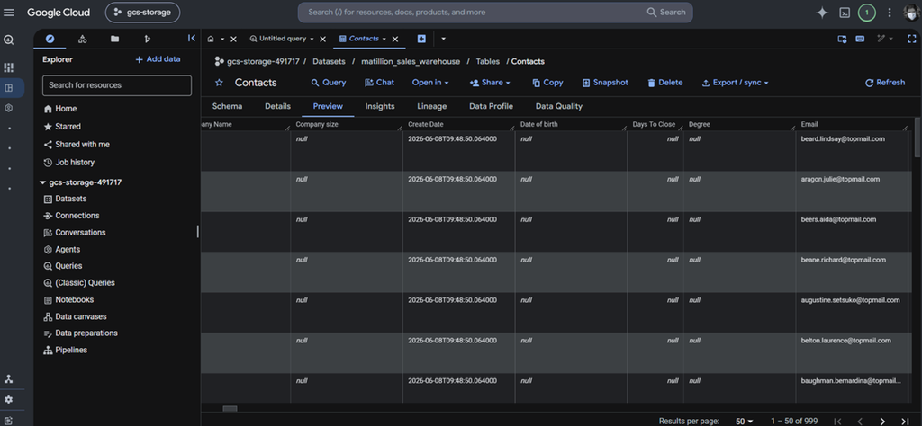Click the horizontal scrollbar thumb under the table
This screenshot has width=922, height=426.
pyautogui.click(x=230, y=409)
